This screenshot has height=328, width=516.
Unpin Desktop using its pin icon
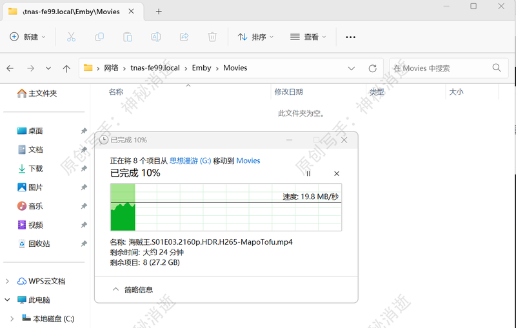(84, 131)
